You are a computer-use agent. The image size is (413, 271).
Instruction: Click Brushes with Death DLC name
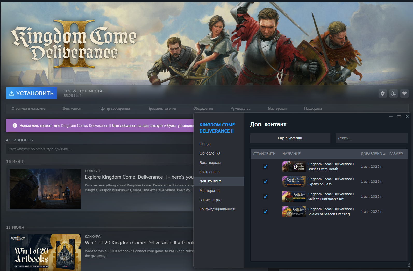(331, 166)
